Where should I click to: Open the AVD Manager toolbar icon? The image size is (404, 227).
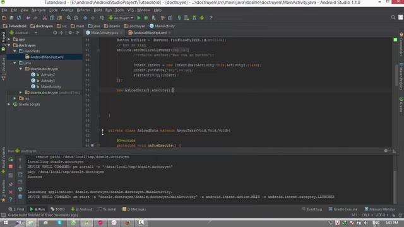pos(187,18)
